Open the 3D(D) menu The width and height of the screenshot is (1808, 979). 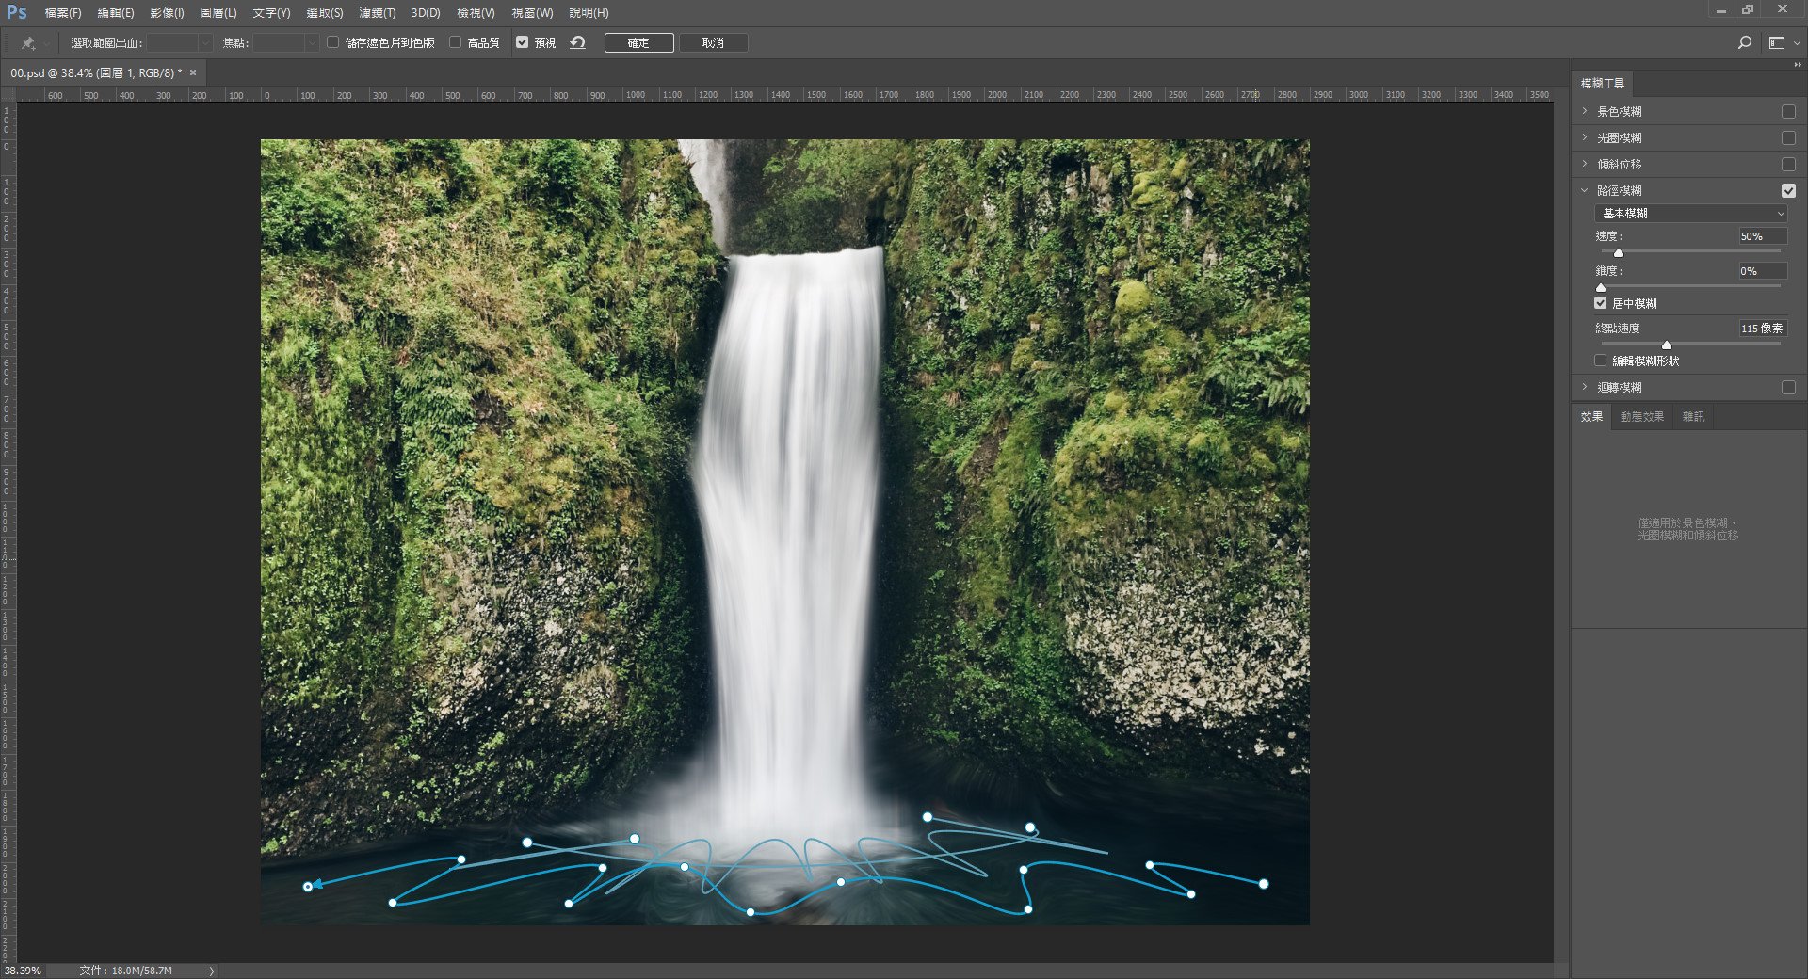(426, 13)
